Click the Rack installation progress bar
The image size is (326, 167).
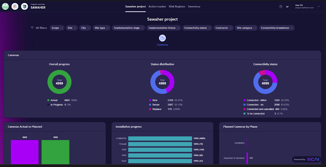pos(160,161)
